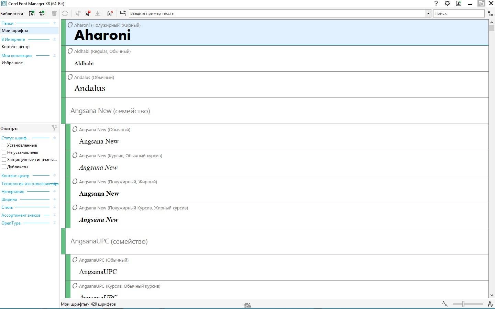Select the Aldhabi font preview
The image size is (495, 309).
84,63
